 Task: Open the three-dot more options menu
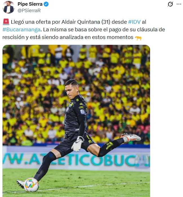[179, 4]
